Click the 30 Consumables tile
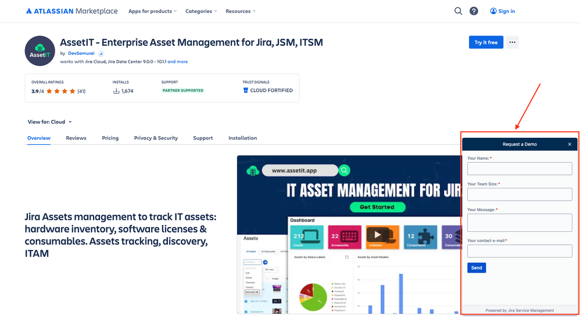This screenshot has width=580, height=318. pyautogui.click(x=452, y=237)
